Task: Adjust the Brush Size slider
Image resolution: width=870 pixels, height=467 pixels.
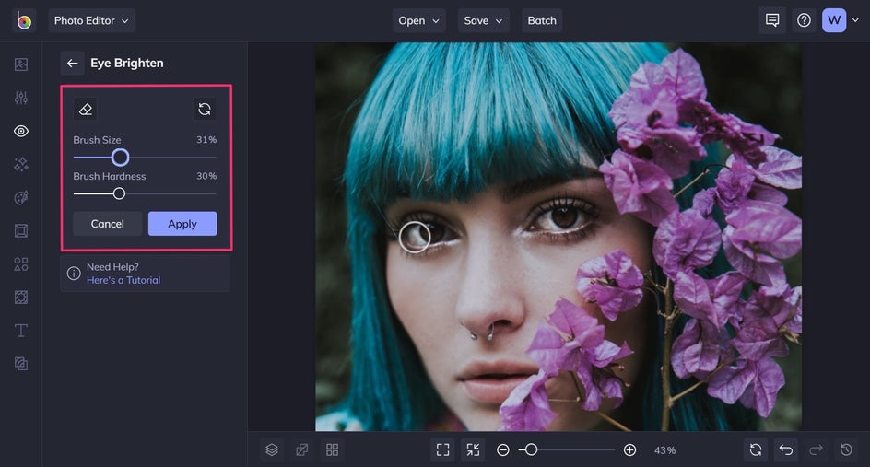Action: (x=120, y=158)
